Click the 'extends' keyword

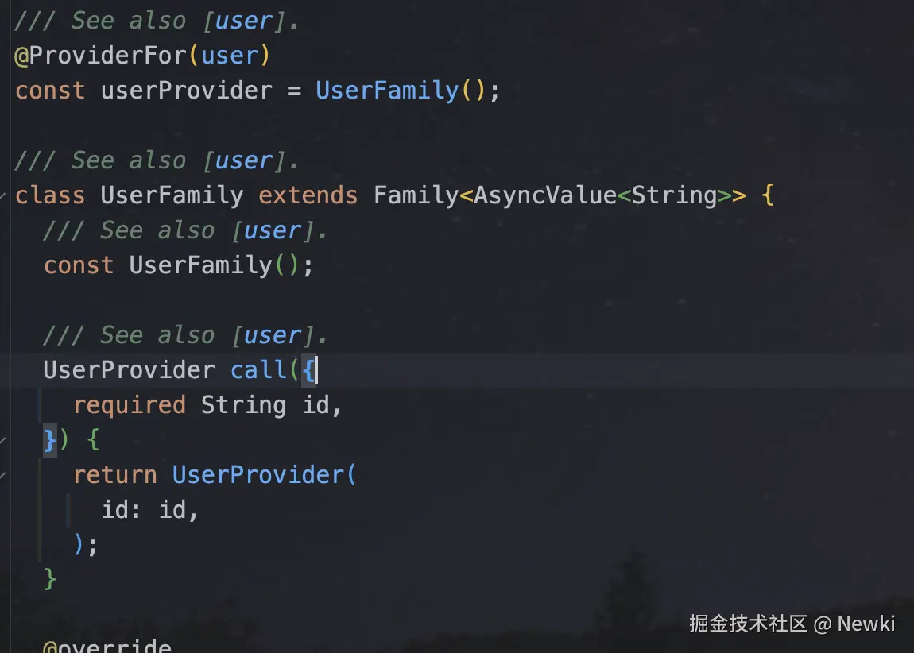(x=308, y=195)
